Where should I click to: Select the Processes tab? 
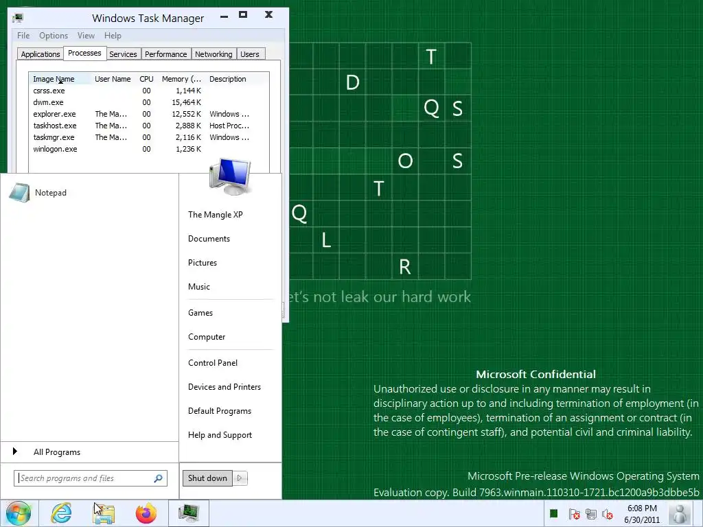click(84, 53)
